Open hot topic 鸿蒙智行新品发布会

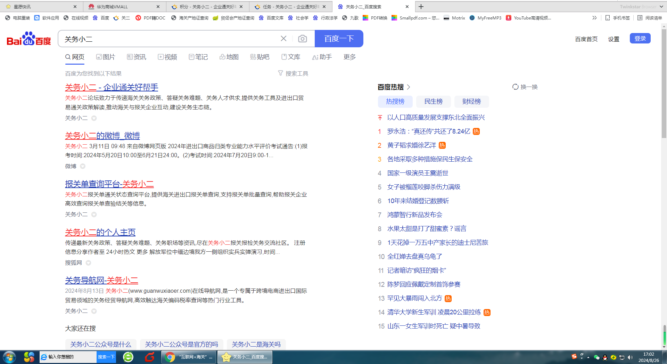[x=415, y=215]
